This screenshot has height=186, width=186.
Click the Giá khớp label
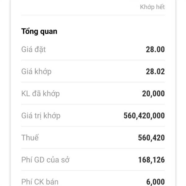[36, 72]
